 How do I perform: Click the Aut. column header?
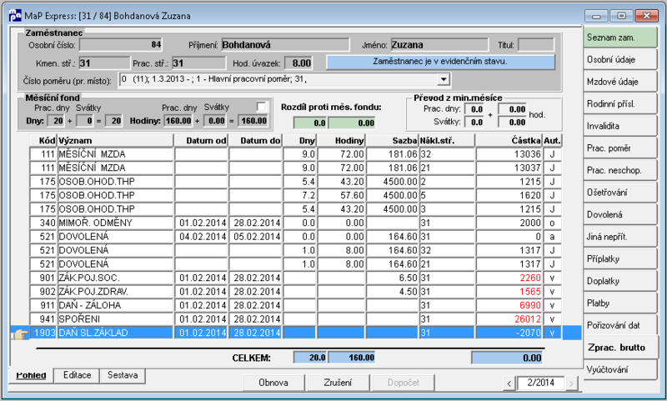pyautogui.click(x=552, y=140)
